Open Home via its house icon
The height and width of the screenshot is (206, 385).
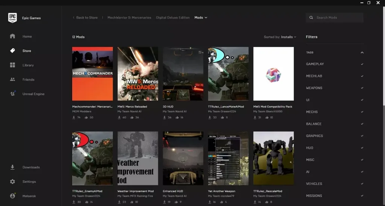12,36
